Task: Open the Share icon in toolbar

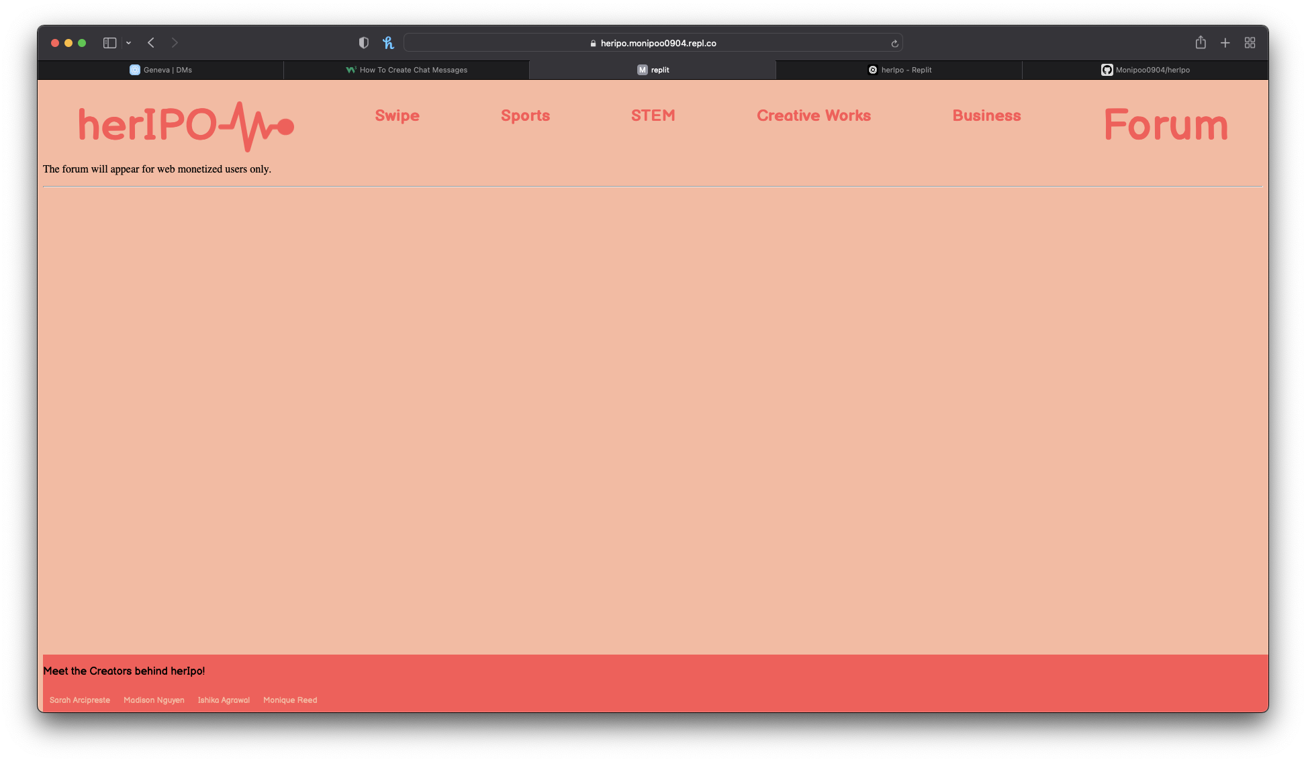Action: (1201, 43)
